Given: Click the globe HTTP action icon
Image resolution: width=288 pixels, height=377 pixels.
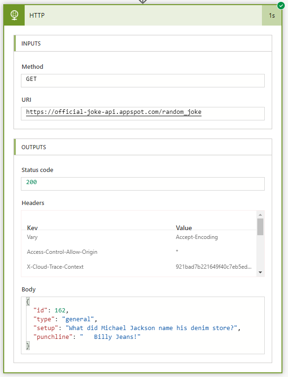Looking at the screenshot, I should (x=13, y=15).
